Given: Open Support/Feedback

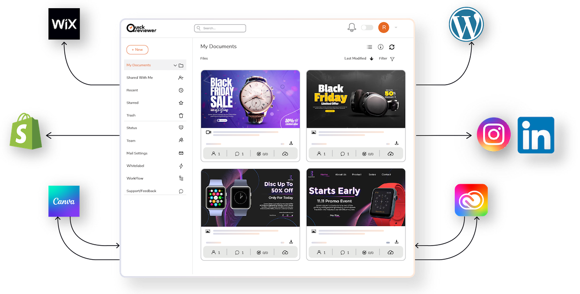Looking at the screenshot, I should pyautogui.click(x=141, y=191).
